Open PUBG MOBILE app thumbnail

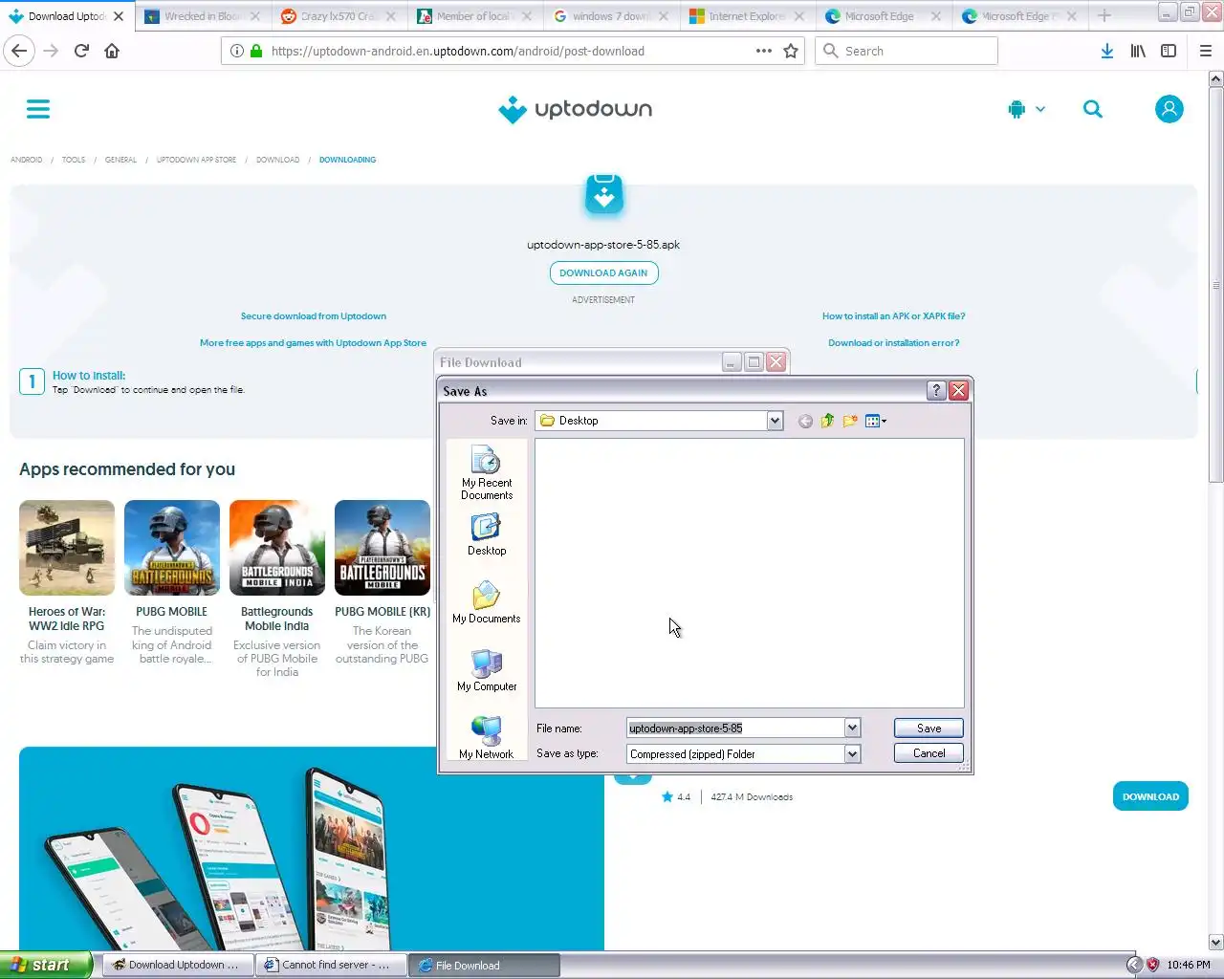[172, 548]
